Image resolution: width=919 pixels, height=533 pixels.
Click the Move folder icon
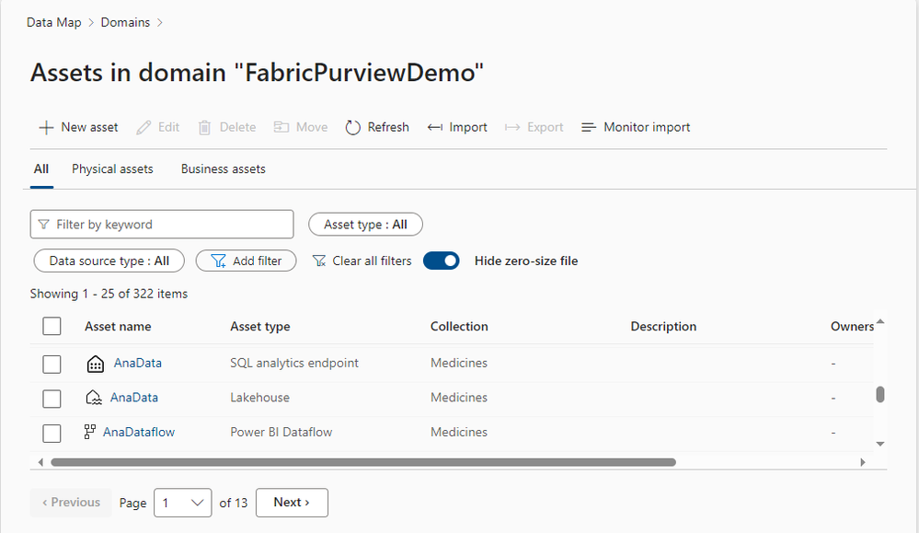[x=281, y=127]
